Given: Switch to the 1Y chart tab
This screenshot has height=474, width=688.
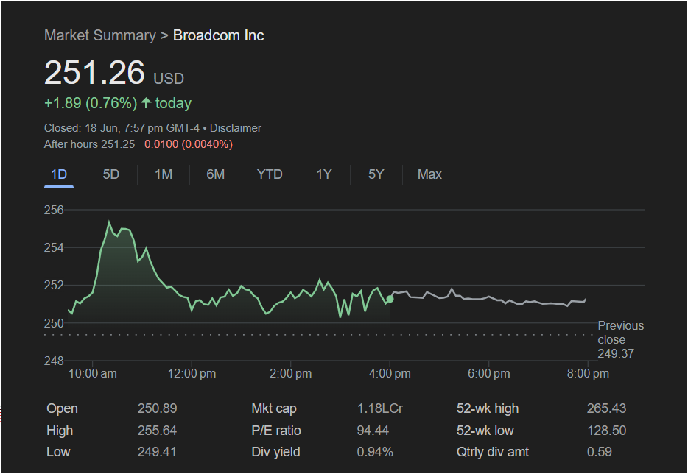Looking at the screenshot, I should coord(324,174).
